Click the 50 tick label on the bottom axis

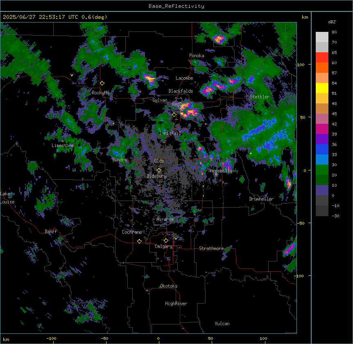point(210,338)
